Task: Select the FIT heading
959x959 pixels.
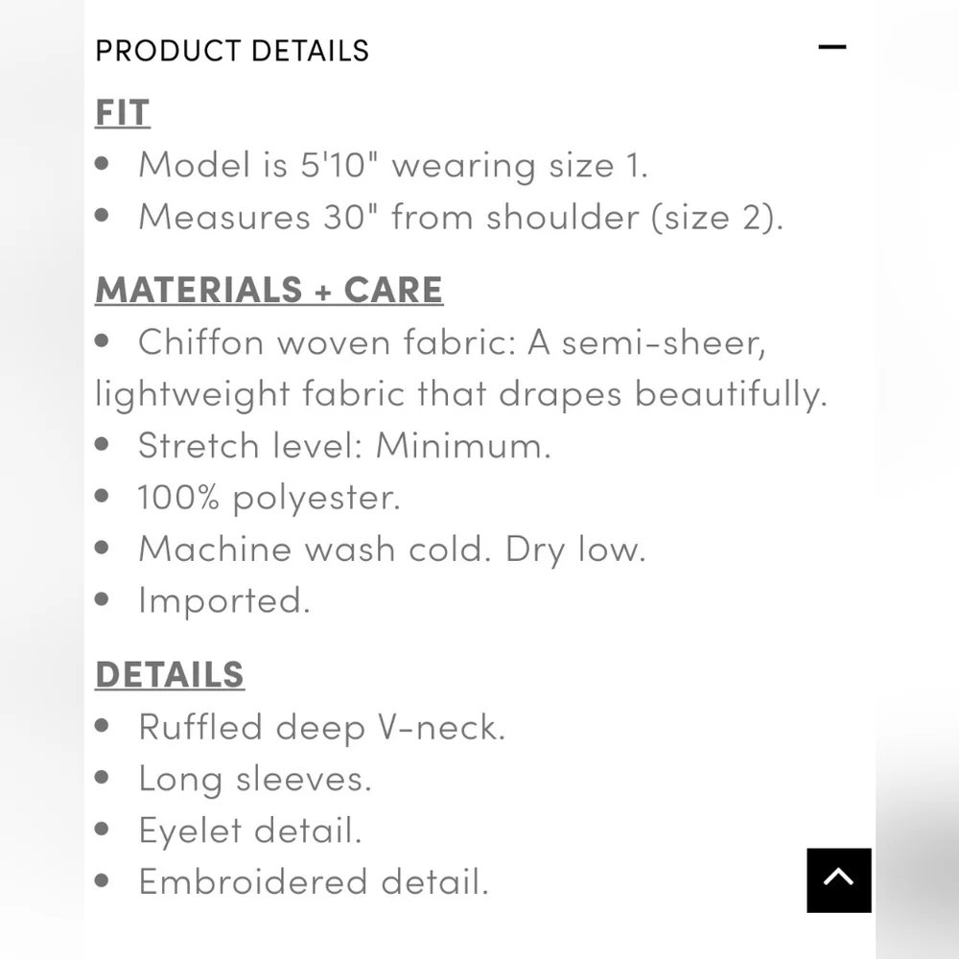Action: tap(123, 113)
